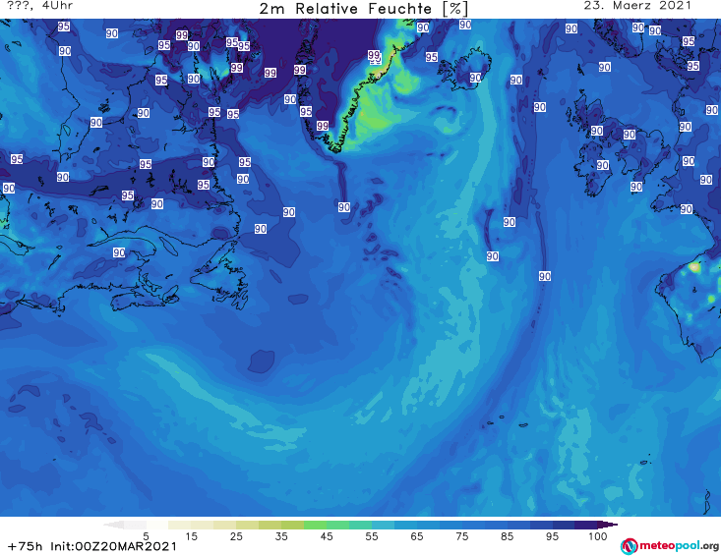Screen dimensions: 721x556
Task: Click the legend tick label '25'
Action: point(236,536)
